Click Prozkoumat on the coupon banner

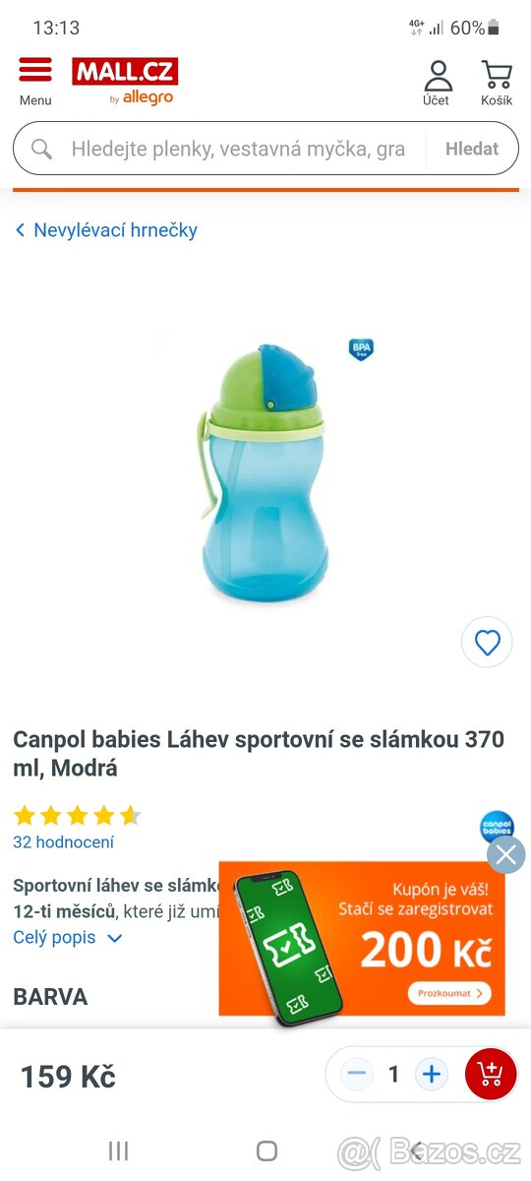tap(448, 993)
